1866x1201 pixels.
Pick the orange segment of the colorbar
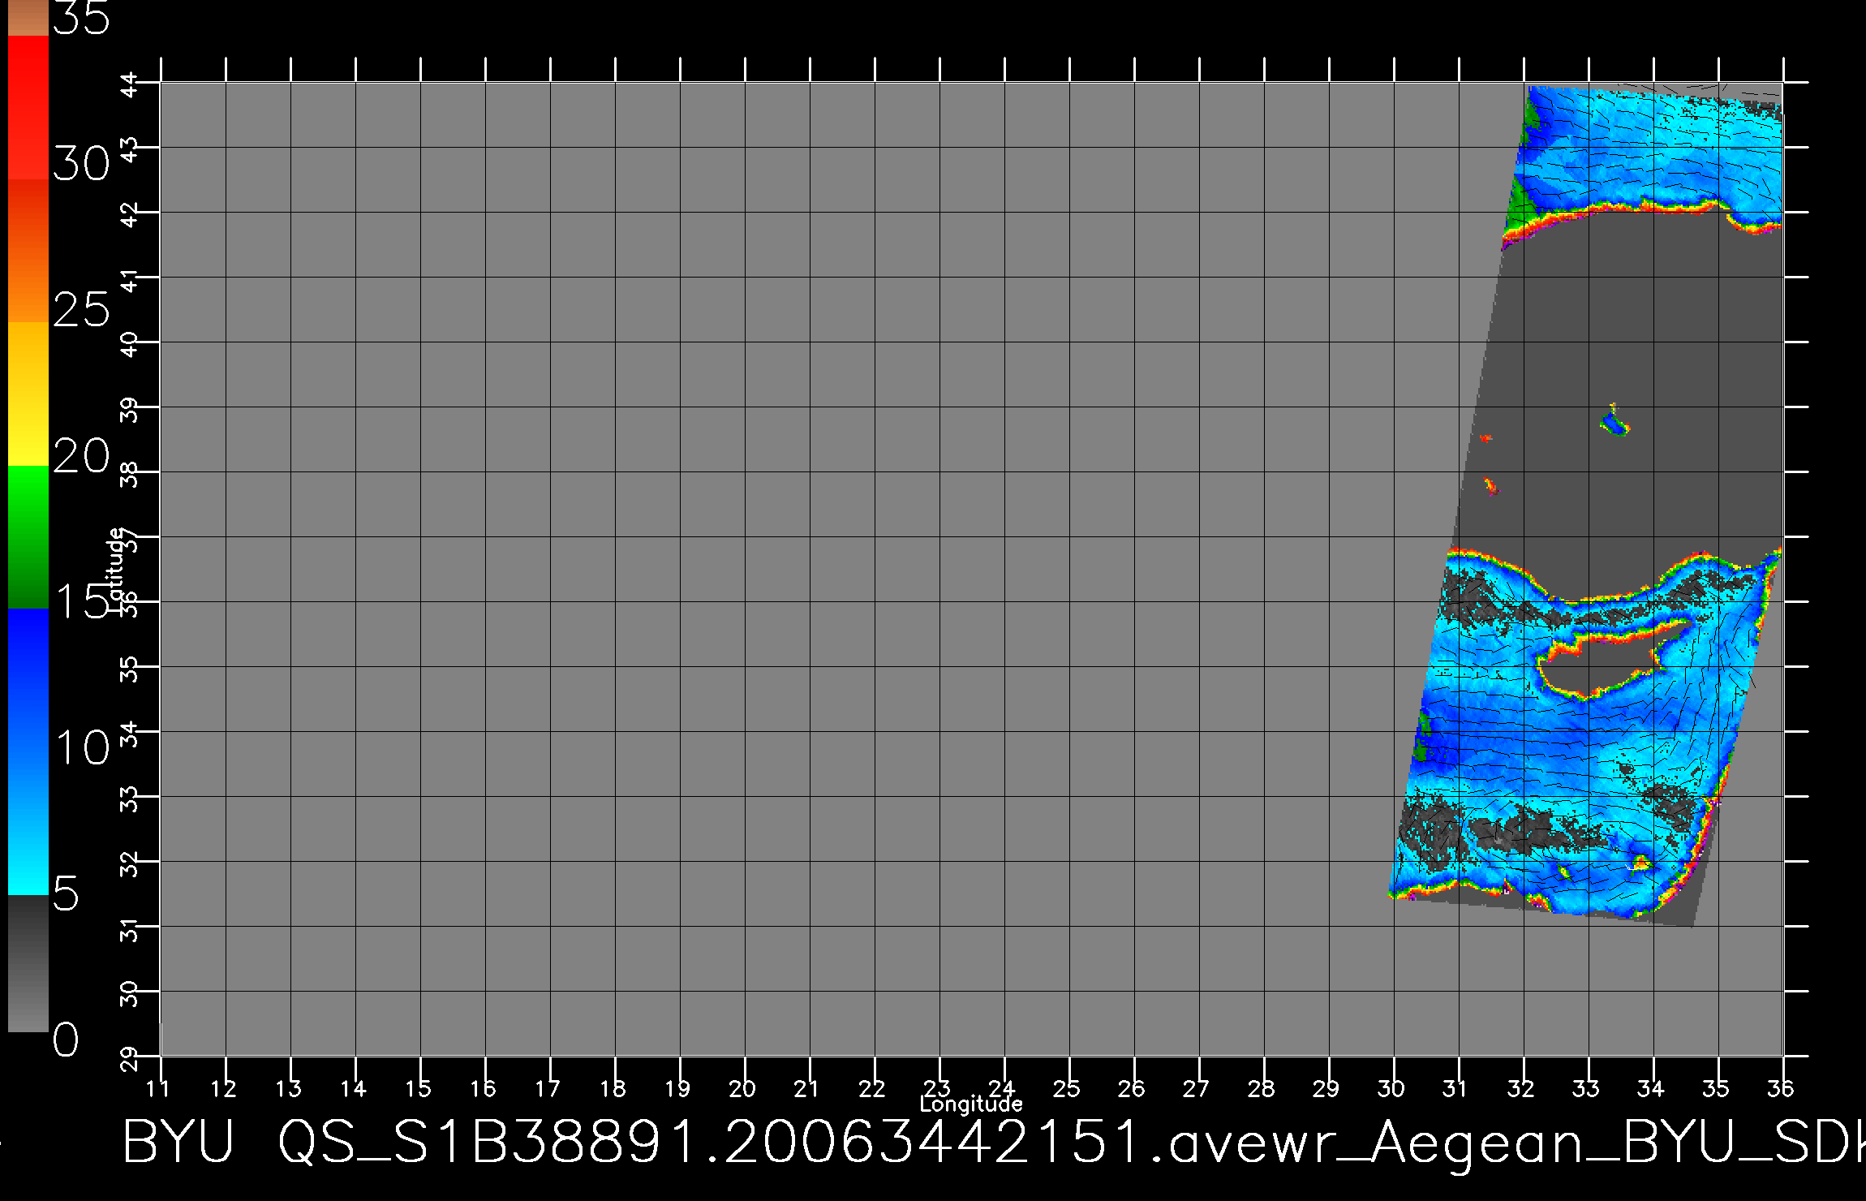[28, 251]
